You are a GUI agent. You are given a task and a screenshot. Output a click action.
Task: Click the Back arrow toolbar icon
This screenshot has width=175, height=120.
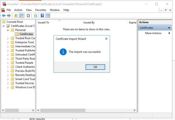point(4,16)
